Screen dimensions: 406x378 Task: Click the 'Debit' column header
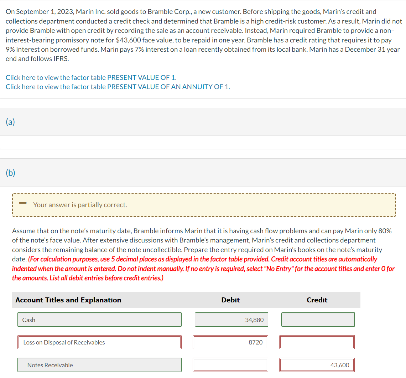tap(230, 300)
